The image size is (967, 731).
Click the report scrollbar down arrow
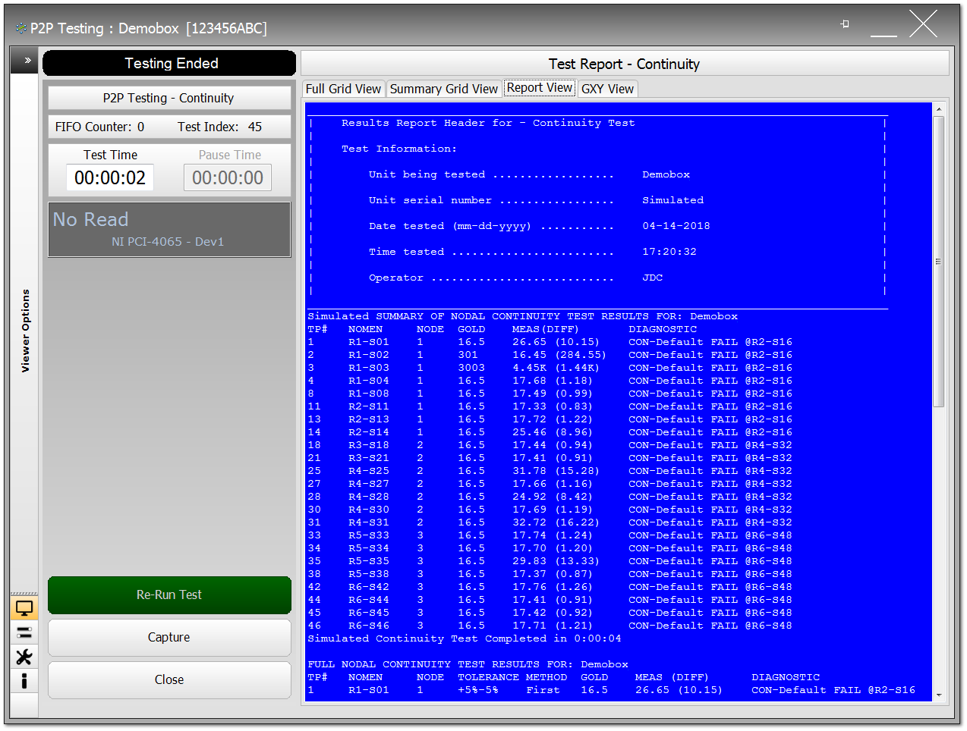pyautogui.click(x=939, y=695)
